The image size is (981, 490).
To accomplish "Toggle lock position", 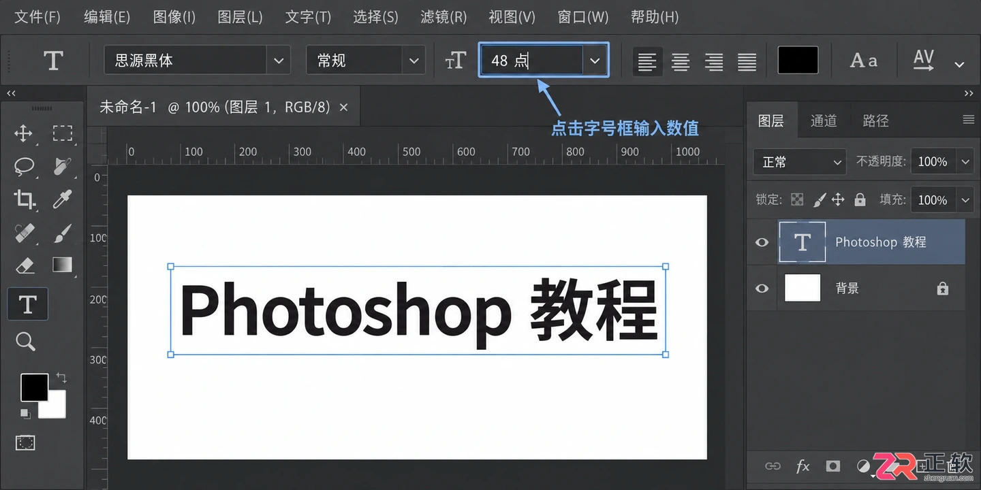I will pos(839,199).
